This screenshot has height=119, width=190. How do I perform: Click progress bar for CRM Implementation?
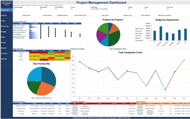coord(33,27)
